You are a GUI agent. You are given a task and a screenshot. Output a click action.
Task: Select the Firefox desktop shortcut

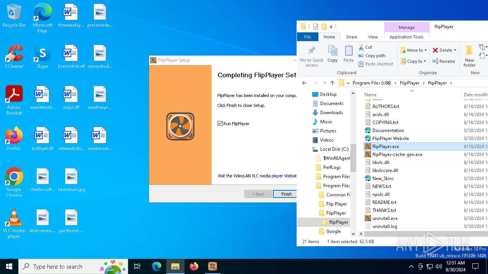coord(14,139)
